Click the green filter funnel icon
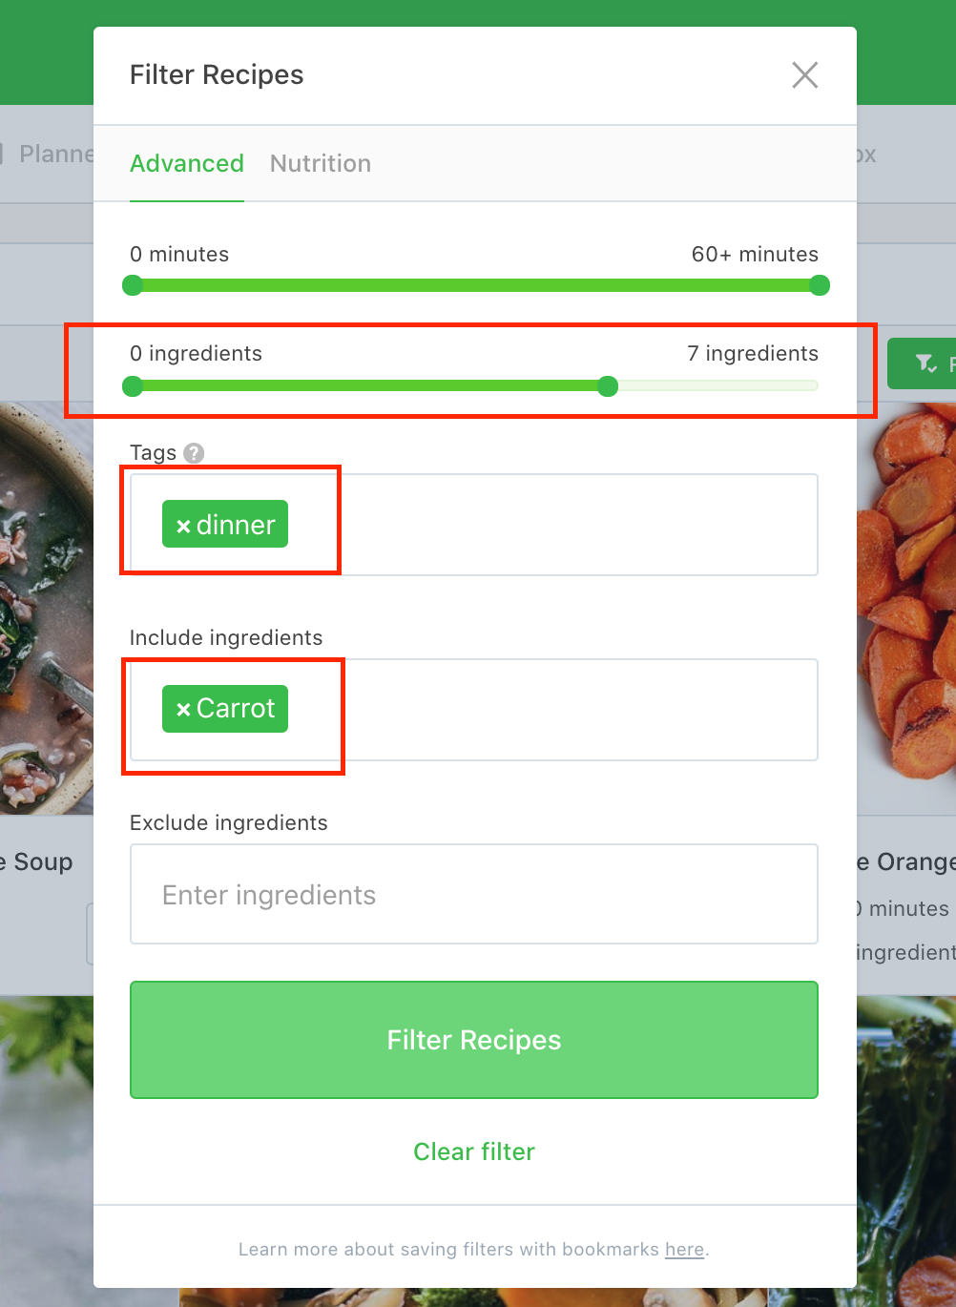This screenshot has width=956, height=1307. (923, 363)
